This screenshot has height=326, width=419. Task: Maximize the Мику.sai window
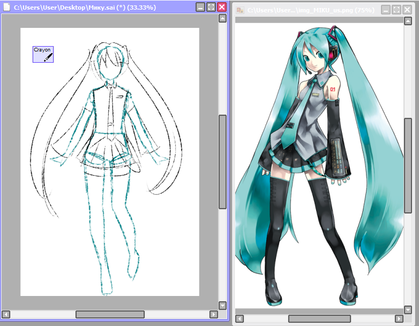point(211,7)
